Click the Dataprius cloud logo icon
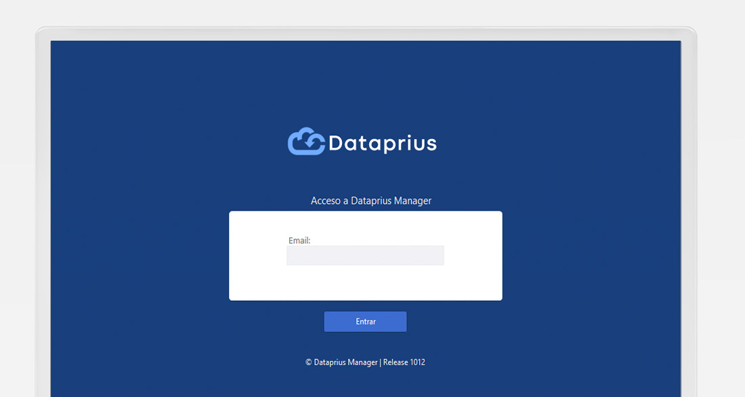This screenshot has height=397, width=745. (x=306, y=141)
